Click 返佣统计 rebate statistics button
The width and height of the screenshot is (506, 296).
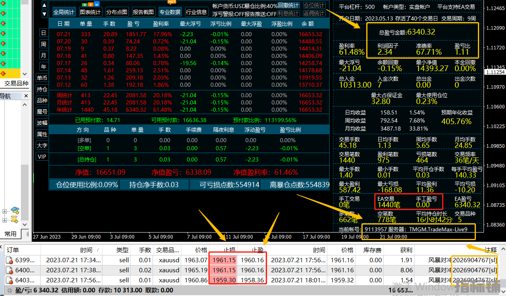[x=314, y=13]
